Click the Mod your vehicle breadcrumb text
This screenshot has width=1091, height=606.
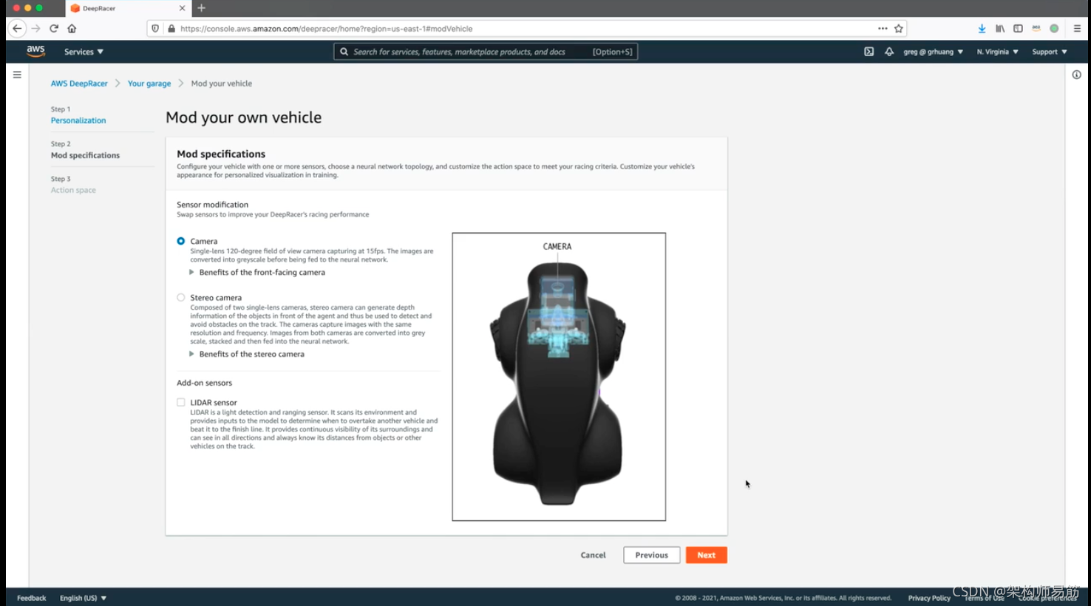pos(221,84)
